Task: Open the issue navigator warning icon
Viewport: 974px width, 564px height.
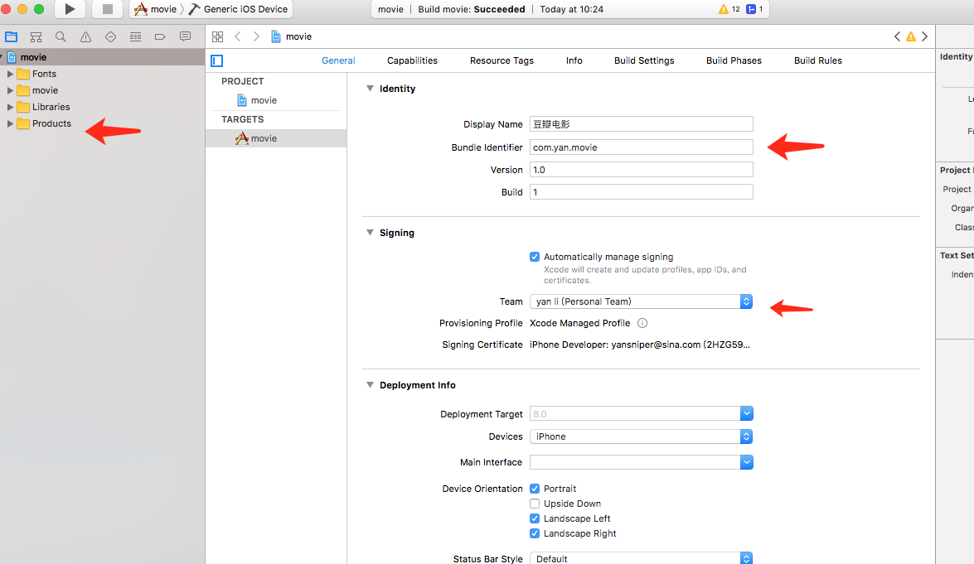Action: click(85, 36)
